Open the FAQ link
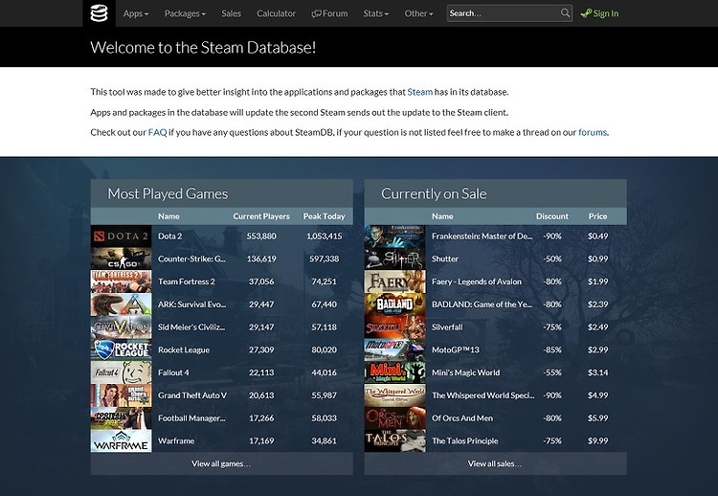The image size is (718, 496). (157, 132)
